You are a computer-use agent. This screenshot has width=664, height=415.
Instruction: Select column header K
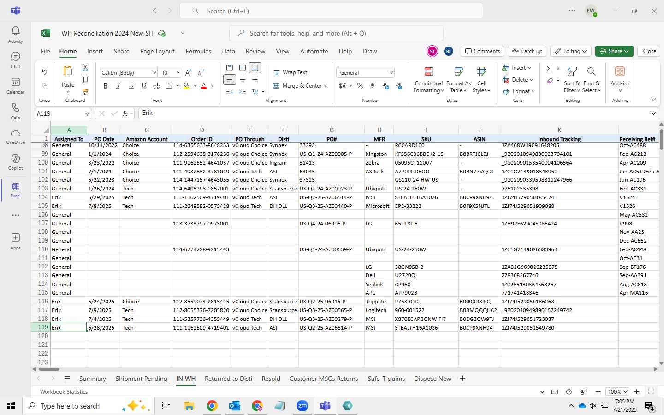(559, 130)
